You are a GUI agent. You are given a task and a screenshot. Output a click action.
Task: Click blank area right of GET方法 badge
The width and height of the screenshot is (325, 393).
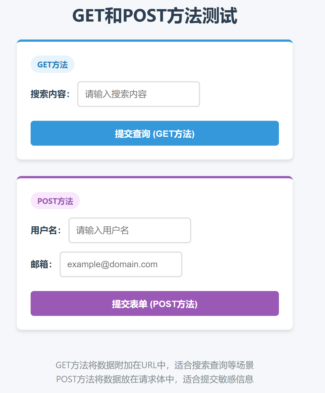pos(177,64)
